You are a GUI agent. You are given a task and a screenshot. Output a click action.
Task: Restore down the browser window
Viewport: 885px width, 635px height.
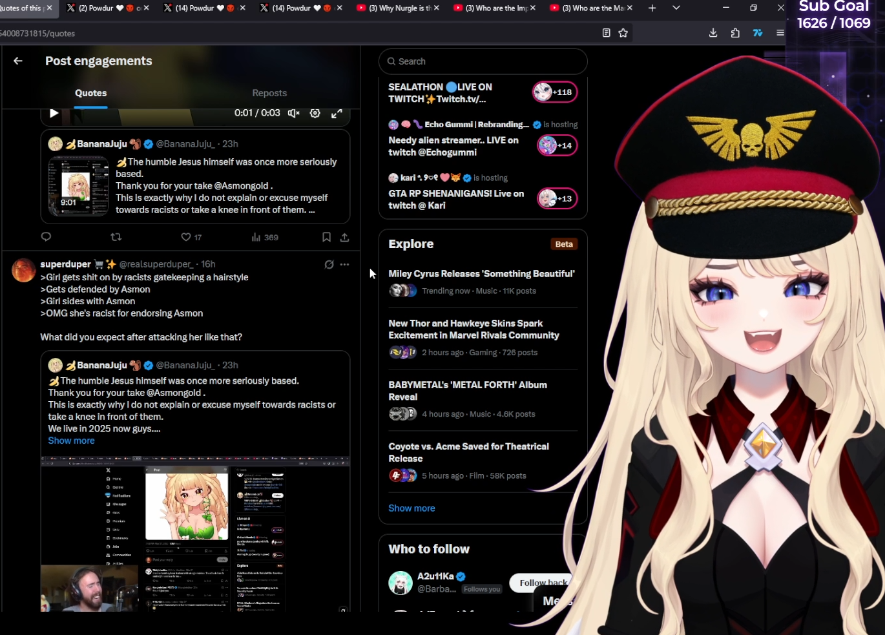(753, 8)
